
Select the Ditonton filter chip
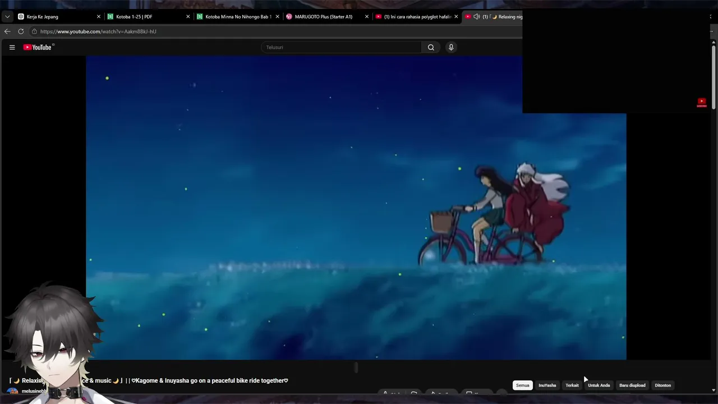(662, 385)
